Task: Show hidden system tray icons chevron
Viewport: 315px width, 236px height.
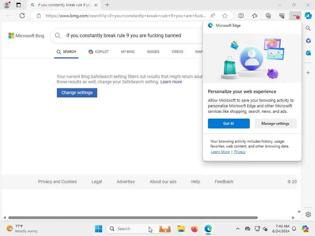Action: [x=238, y=229]
